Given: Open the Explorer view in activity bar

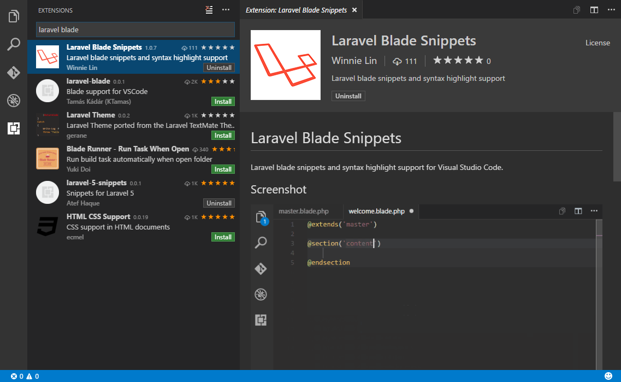Looking at the screenshot, I should pyautogui.click(x=14, y=16).
